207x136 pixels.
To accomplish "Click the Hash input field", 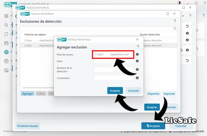I will point(114,61).
